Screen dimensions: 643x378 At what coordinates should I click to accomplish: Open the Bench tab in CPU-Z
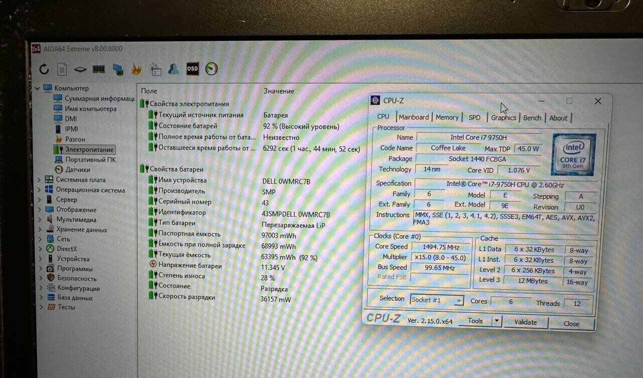coord(532,118)
